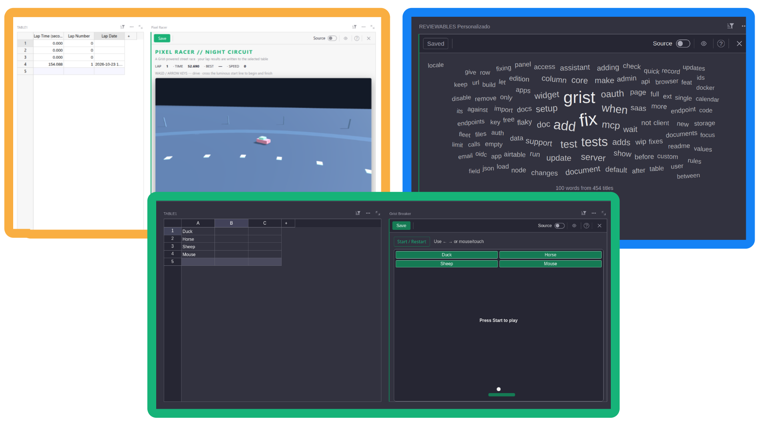Image resolution: width=767 pixels, height=431 pixels.
Task: Open the three-dot menu of Grist Breaker TABLE1
Action: [x=368, y=213]
